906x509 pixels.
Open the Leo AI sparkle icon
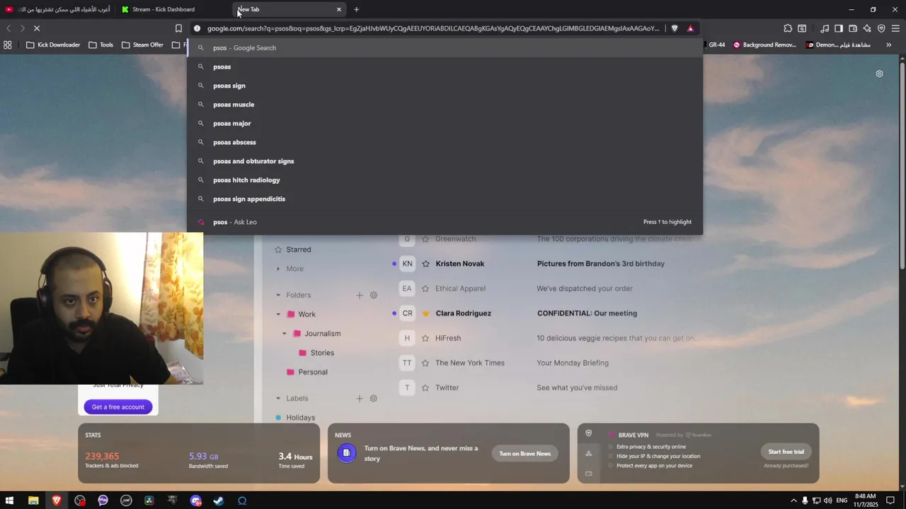tap(867, 28)
